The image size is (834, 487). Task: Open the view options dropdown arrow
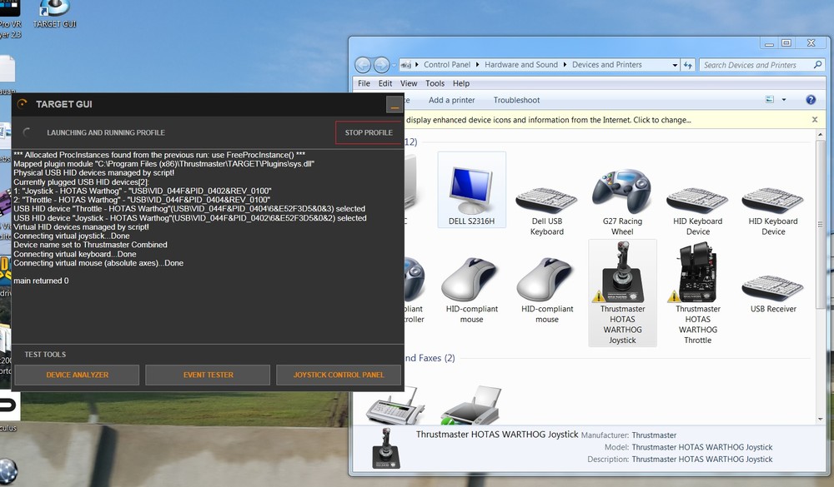tap(783, 100)
